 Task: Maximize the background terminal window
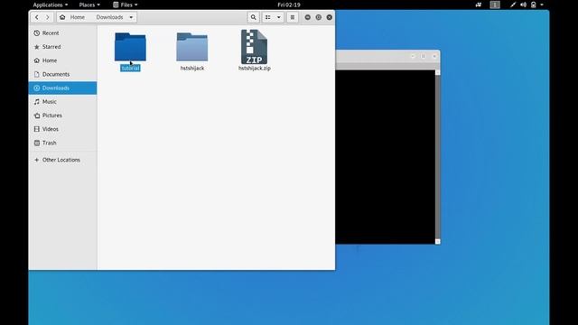click(x=424, y=56)
